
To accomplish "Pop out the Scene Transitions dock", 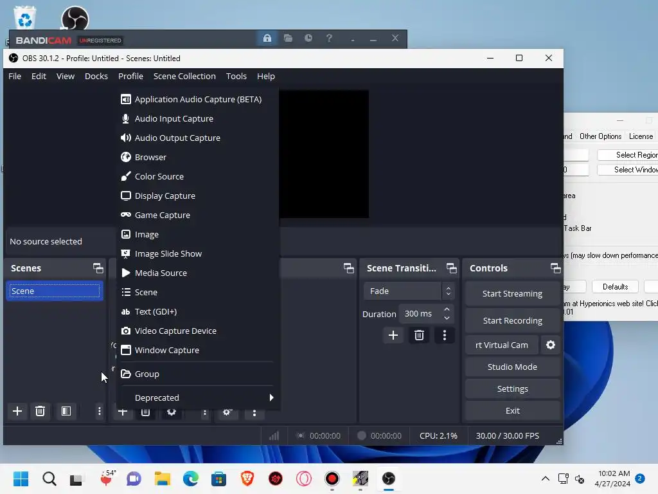I will [452, 268].
